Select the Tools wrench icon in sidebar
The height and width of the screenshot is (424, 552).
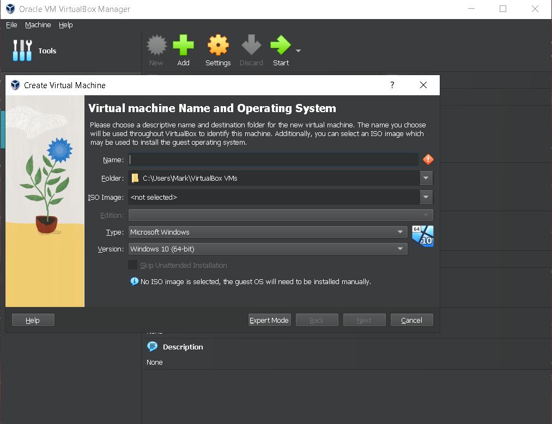click(22, 51)
